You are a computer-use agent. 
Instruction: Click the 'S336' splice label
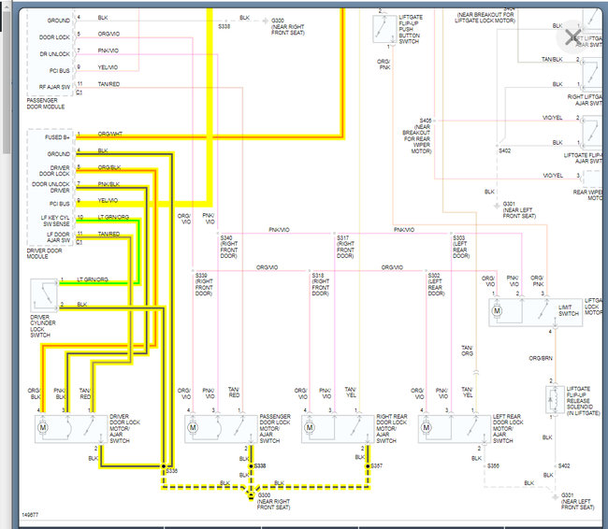point(171,471)
